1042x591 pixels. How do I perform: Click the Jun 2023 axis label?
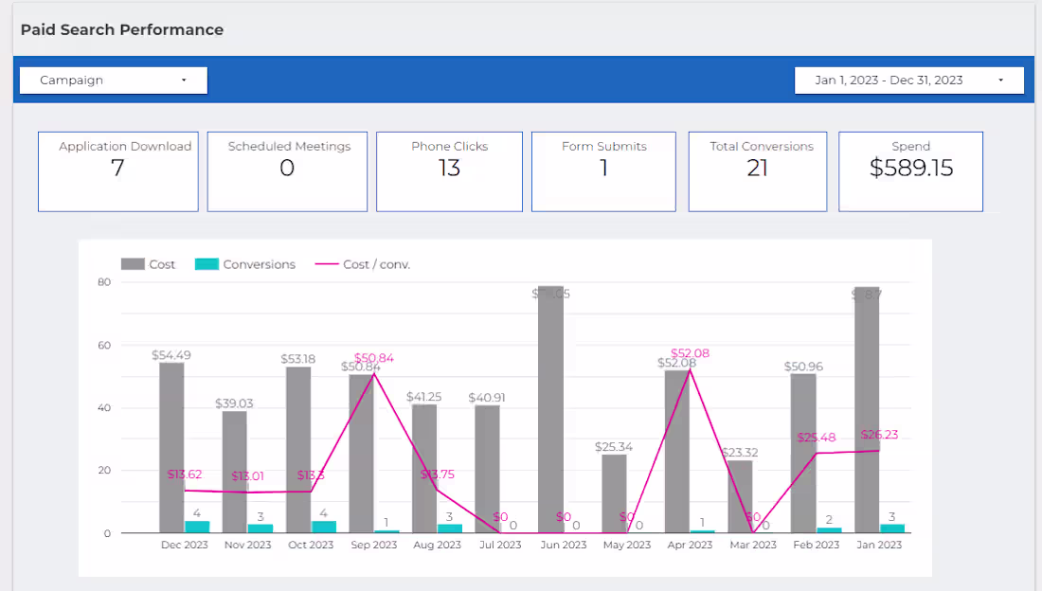[563, 545]
